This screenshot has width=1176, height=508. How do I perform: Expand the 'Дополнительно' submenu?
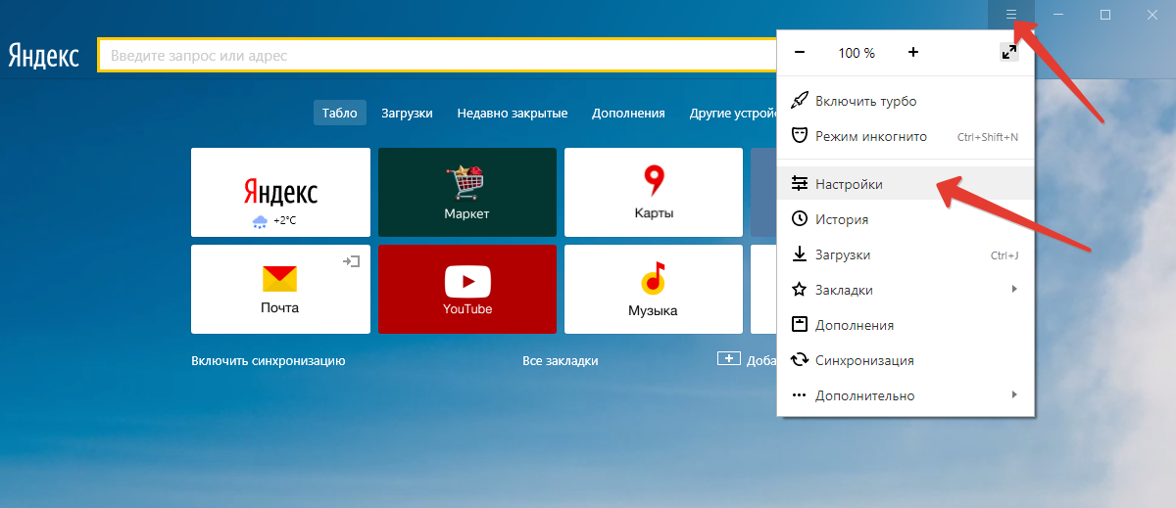point(906,395)
